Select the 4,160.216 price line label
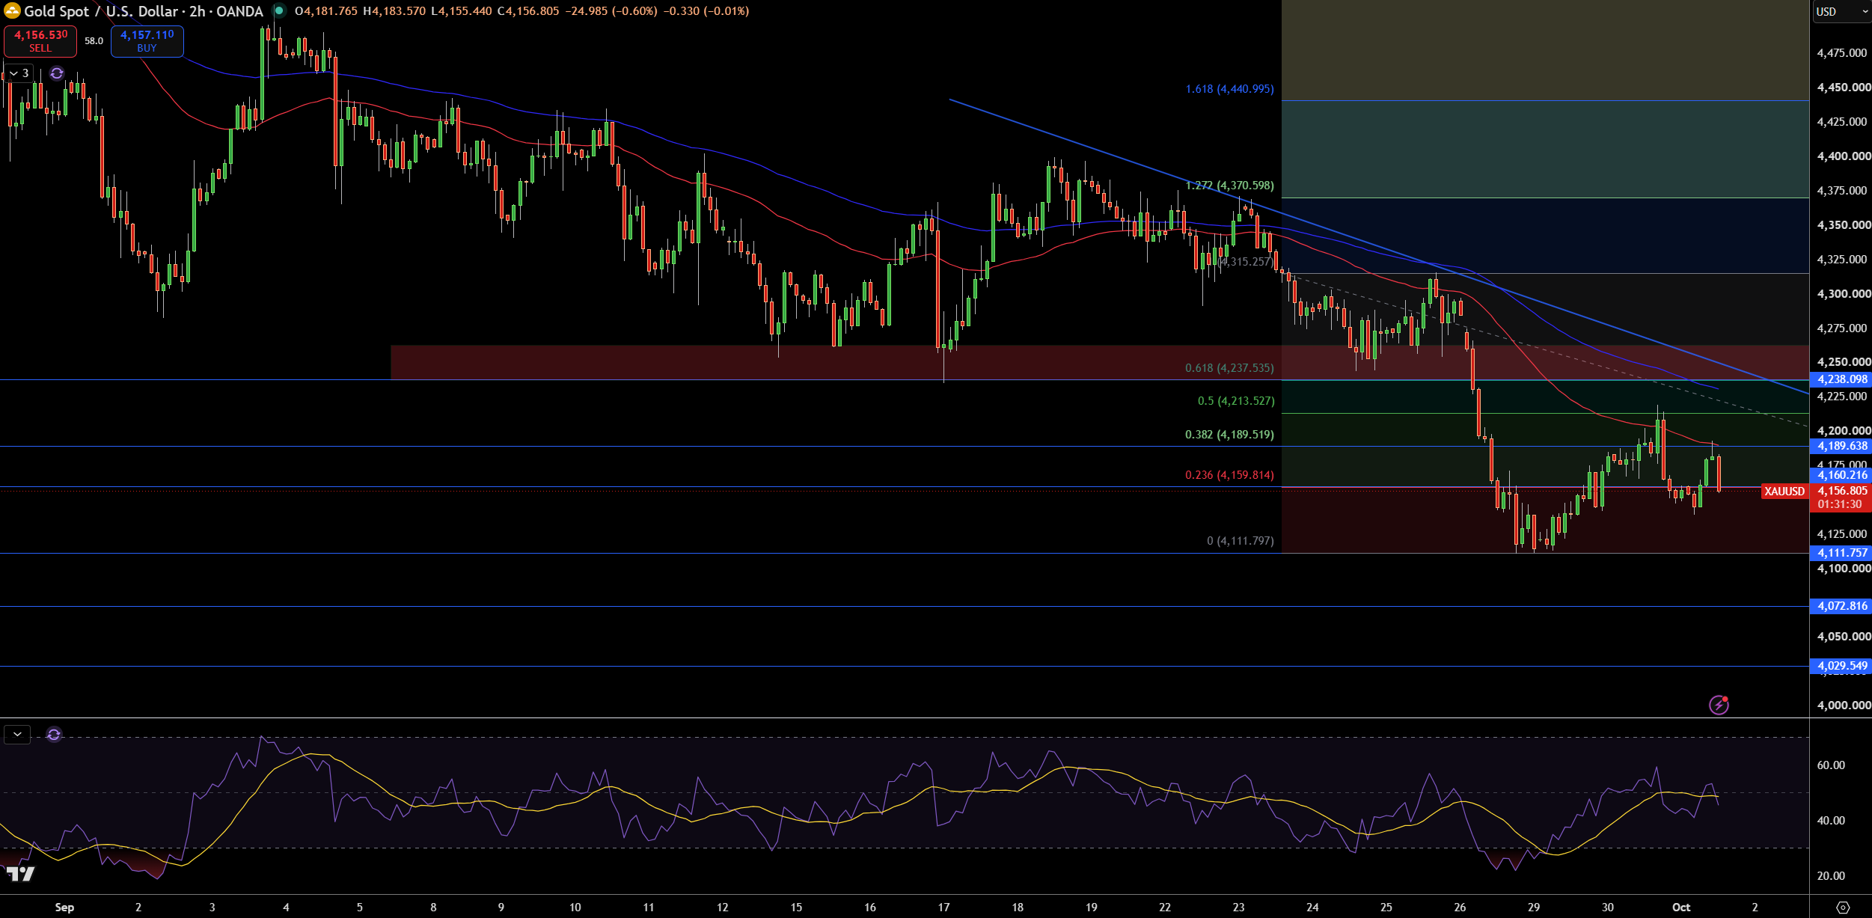 1841,475
